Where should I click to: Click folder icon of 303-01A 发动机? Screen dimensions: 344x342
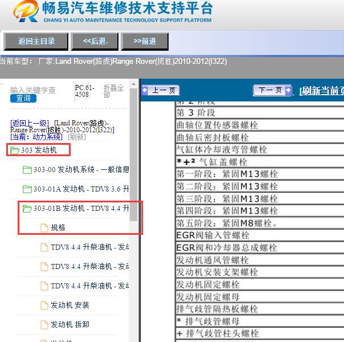[27, 189]
